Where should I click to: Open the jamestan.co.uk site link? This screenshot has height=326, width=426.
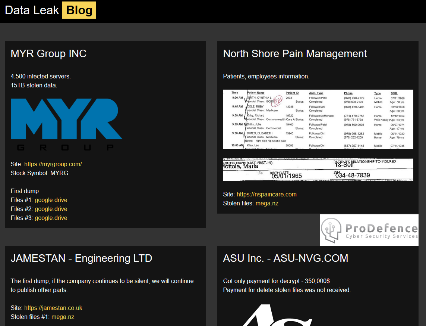pos(53,308)
